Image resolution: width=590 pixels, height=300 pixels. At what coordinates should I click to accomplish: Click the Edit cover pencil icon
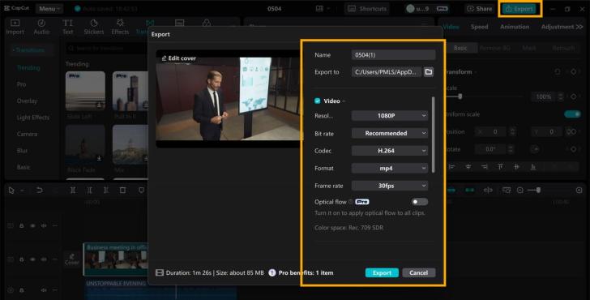point(164,58)
